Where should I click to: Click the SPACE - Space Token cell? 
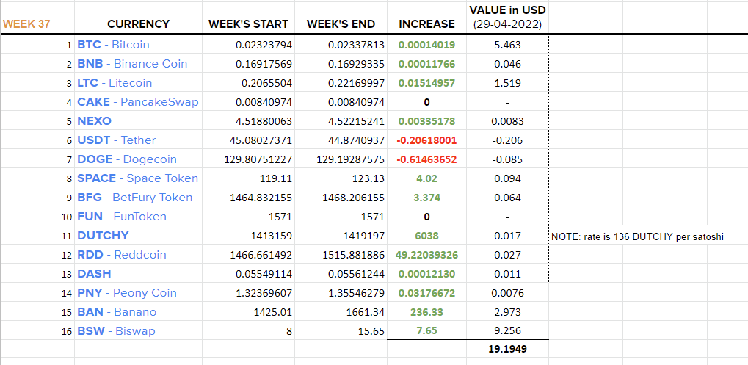tap(137, 178)
